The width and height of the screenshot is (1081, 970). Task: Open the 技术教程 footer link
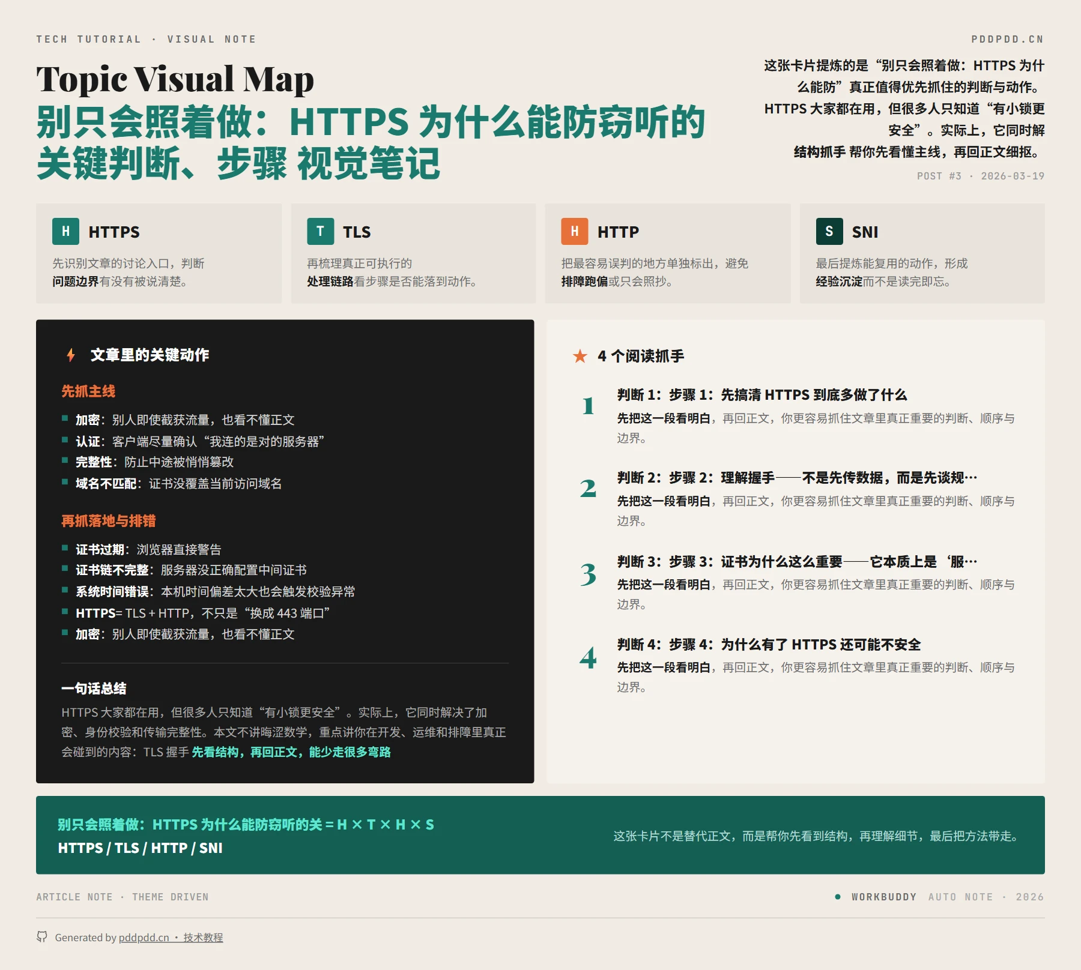(x=203, y=938)
